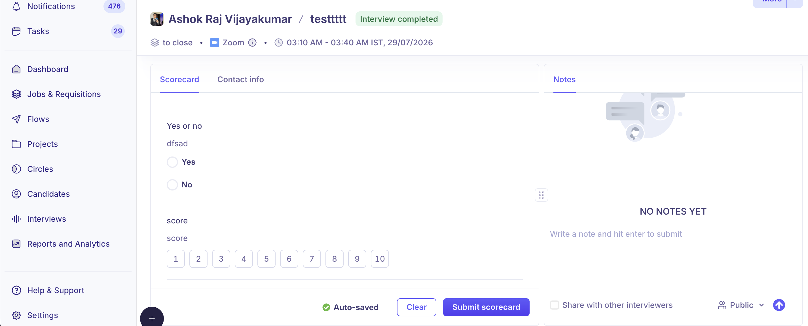Image resolution: width=808 pixels, height=326 pixels.
Task: Open Settings gear icon in sidebar
Action: coord(16,315)
